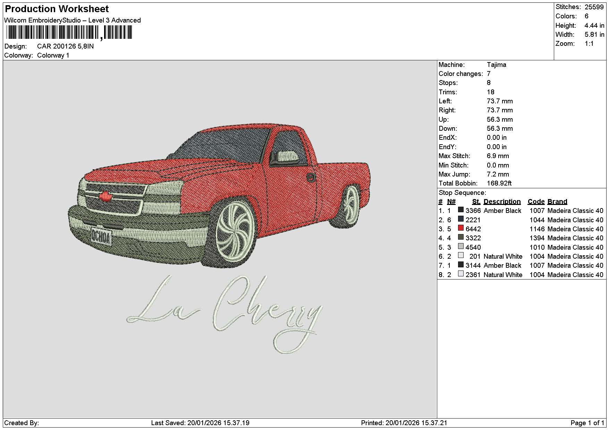The width and height of the screenshot is (609, 430).
Task: Click the "N#" column header
Action: (451, 202)
